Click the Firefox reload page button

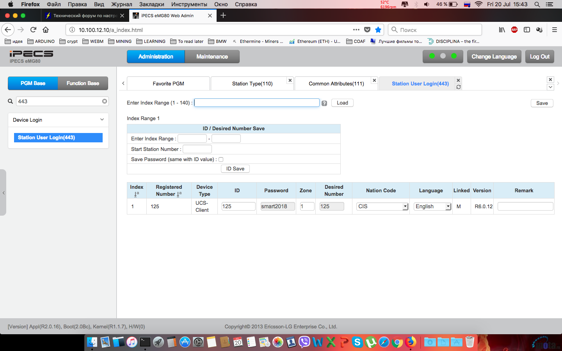pyautogui.click(x=34, y=30)
